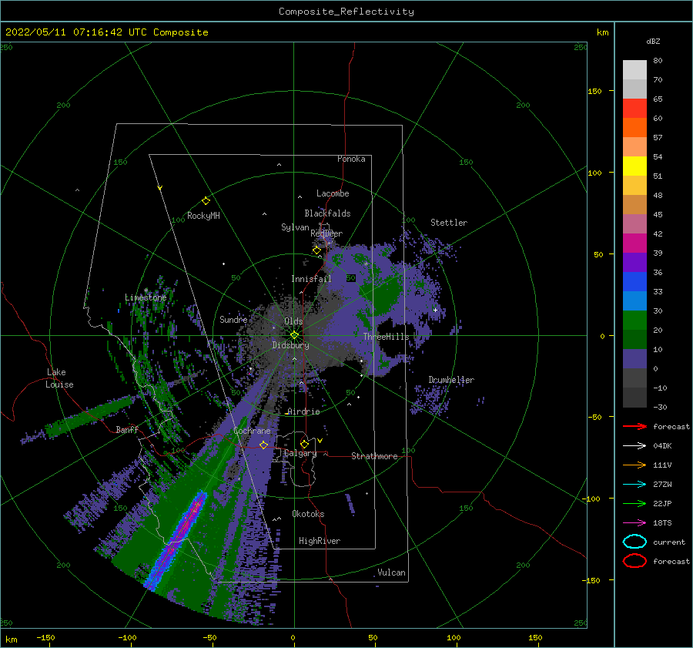Click the boxed 50 range-ring label east of Innisfail
Screen dimensions: 693x648
pos(351,278)
